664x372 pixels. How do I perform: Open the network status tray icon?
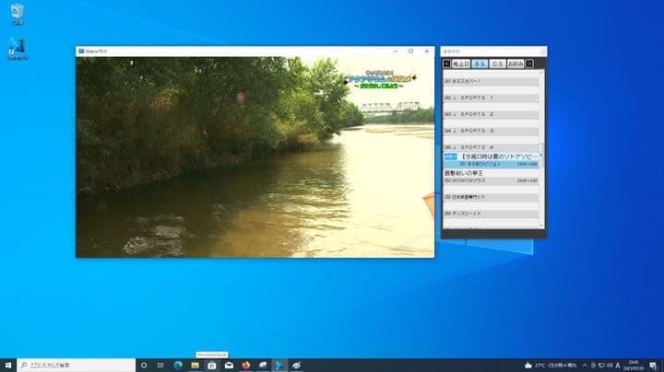pyautogui.click(x=601, y=366)
